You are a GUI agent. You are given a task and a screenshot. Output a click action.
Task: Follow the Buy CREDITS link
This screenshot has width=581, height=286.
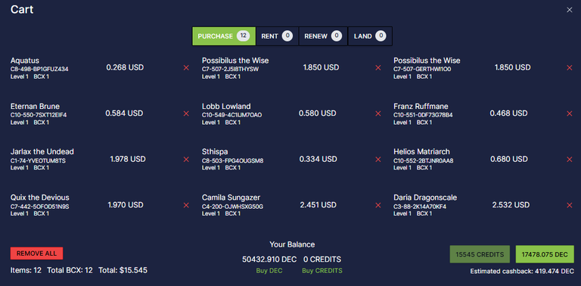(322, 271)
